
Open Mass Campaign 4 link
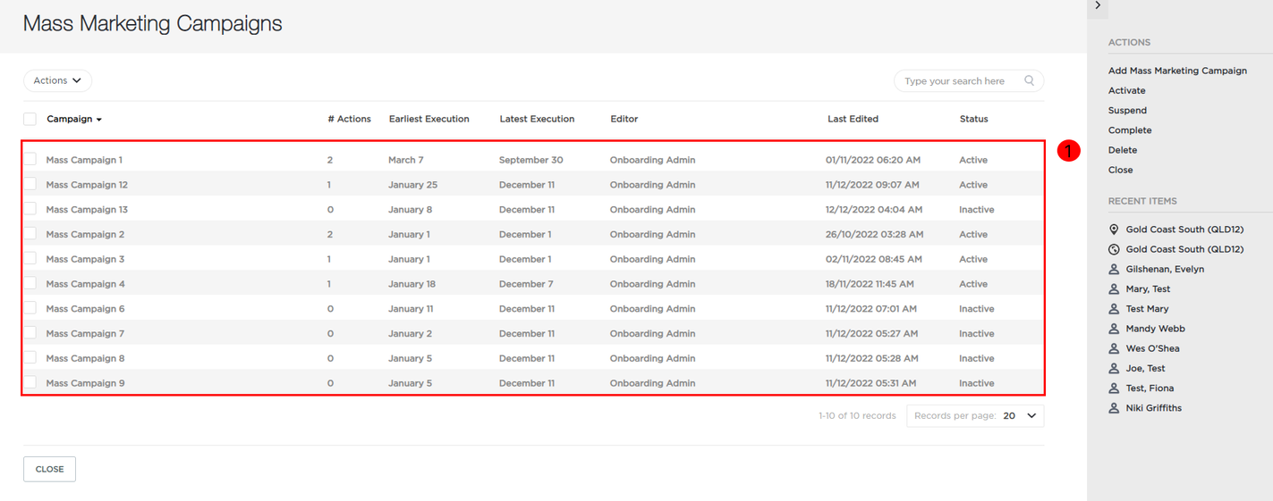pyautogui.click(x=86, y=284)
